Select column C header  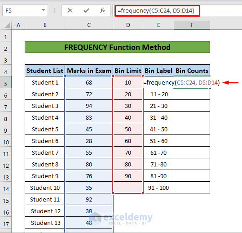click(x=89, y=25)
